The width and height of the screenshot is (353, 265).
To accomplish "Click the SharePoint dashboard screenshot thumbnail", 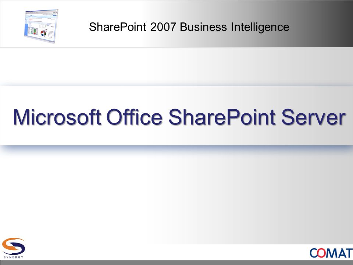I will click(x=41, y=26).
